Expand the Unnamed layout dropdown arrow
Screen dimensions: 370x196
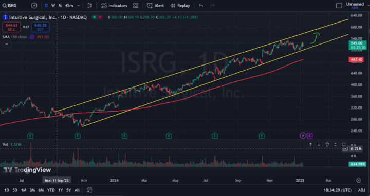368,5
